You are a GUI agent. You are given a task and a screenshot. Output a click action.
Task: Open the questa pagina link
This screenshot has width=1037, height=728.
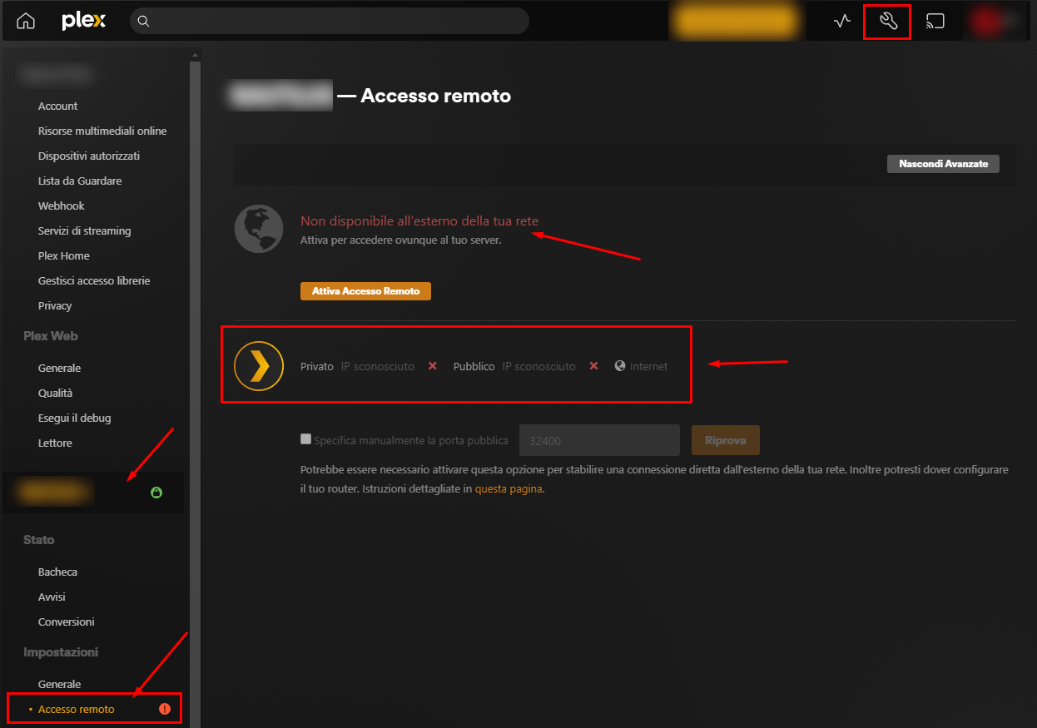[509, 489]
